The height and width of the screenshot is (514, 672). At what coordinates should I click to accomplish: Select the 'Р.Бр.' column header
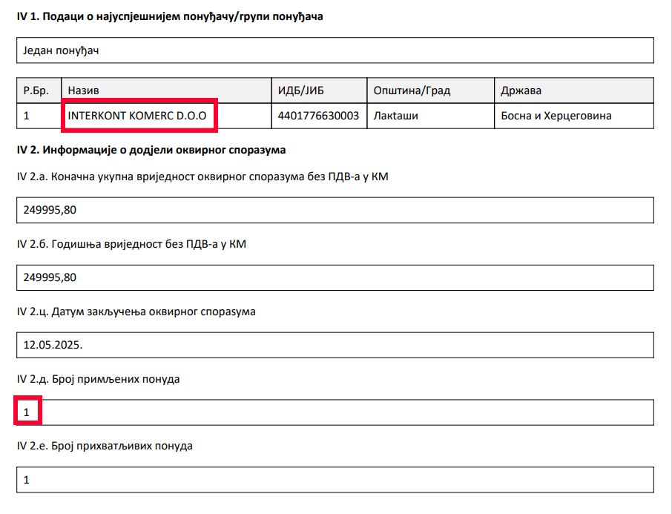click(x=39, y=90)
